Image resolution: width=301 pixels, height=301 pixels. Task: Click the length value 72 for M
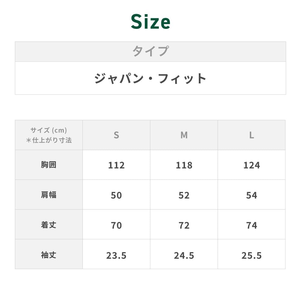tap(184, 225)
